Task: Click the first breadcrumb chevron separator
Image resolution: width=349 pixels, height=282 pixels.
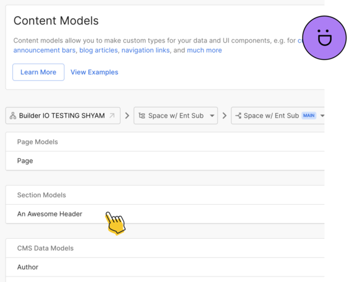Action: 127,116
